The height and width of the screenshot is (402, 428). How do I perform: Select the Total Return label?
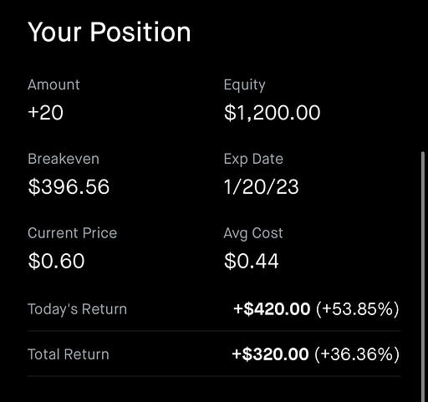click(x=69, y=354)
